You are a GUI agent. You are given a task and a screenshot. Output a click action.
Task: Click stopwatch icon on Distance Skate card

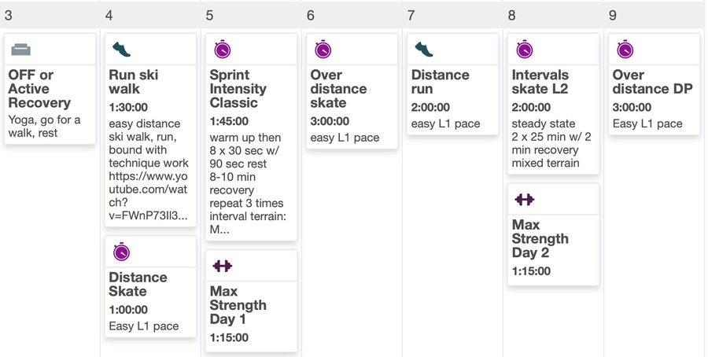coord(121,252)
